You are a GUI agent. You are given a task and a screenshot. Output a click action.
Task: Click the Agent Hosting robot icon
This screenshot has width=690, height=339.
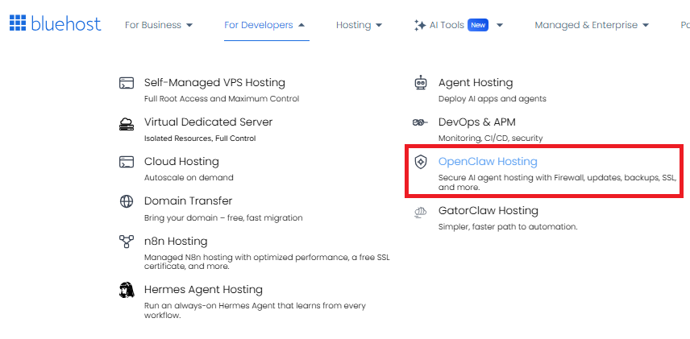[421, 82]
